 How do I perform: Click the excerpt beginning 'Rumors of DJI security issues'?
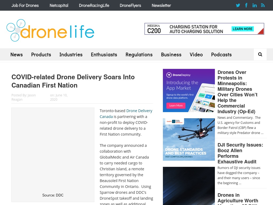[x=239, y=175]
